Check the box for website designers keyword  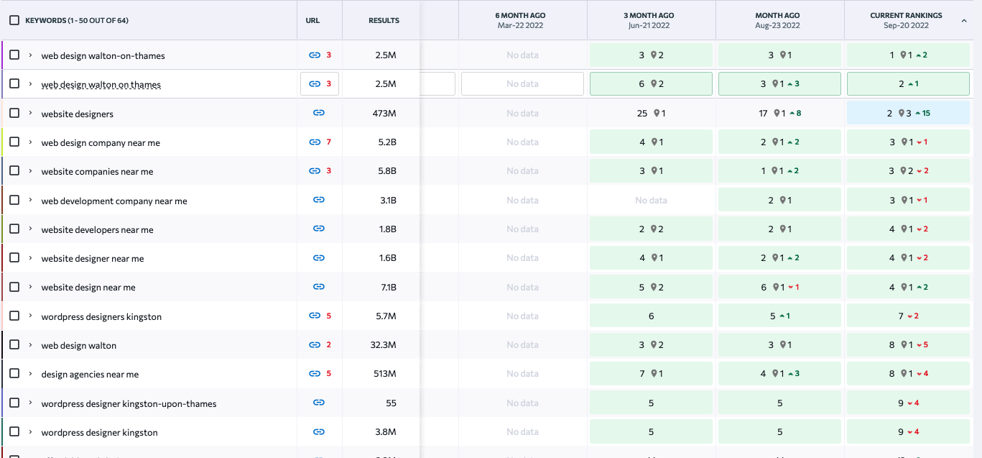(14, 113)
